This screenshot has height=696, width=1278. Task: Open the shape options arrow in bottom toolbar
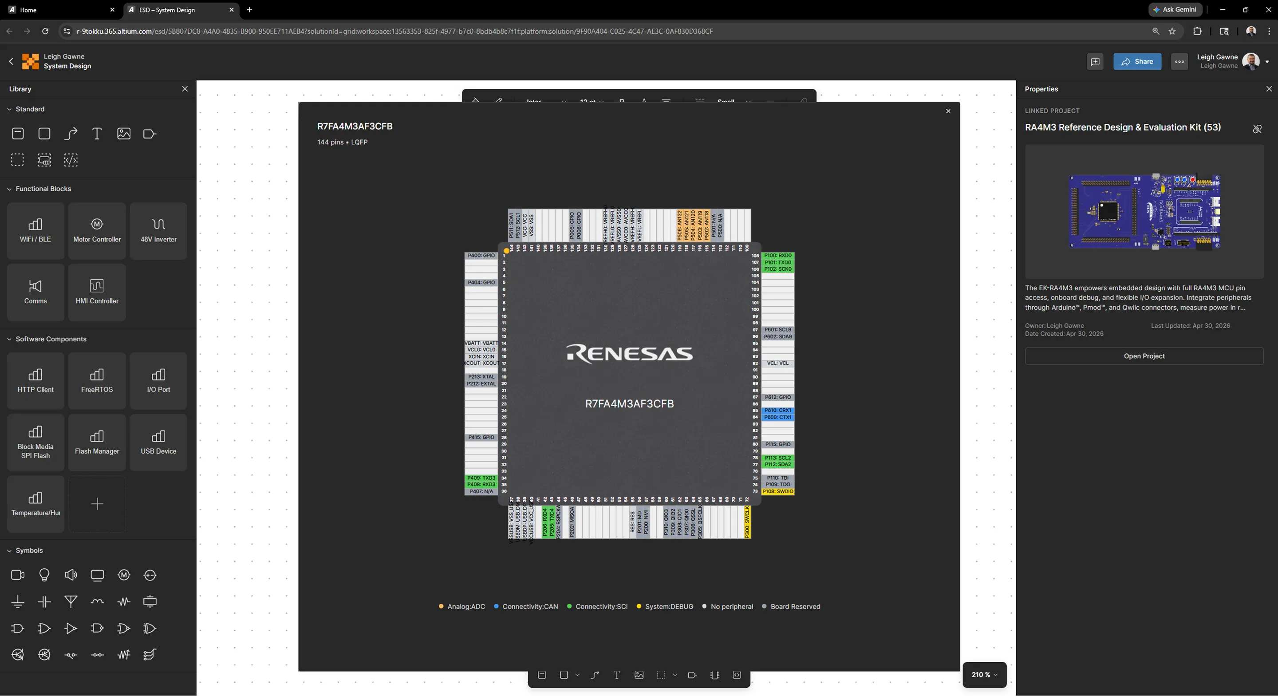click(x=577, y=675)
